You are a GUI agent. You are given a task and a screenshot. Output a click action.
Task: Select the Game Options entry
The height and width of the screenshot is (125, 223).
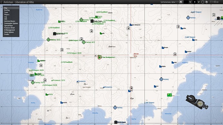(x=9, y=32)
